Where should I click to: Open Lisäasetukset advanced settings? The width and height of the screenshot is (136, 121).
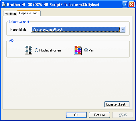pos(117,104)
